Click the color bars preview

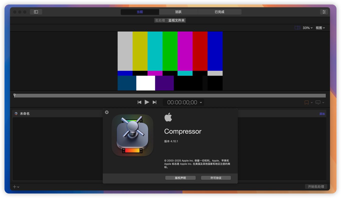click(170, 61)
